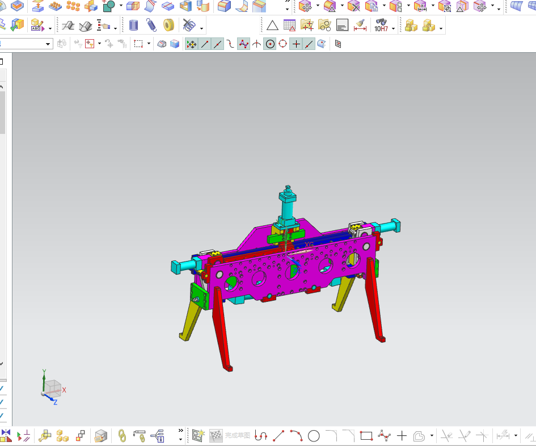Click the extension spring icon
536x446 pixels.
151,26
